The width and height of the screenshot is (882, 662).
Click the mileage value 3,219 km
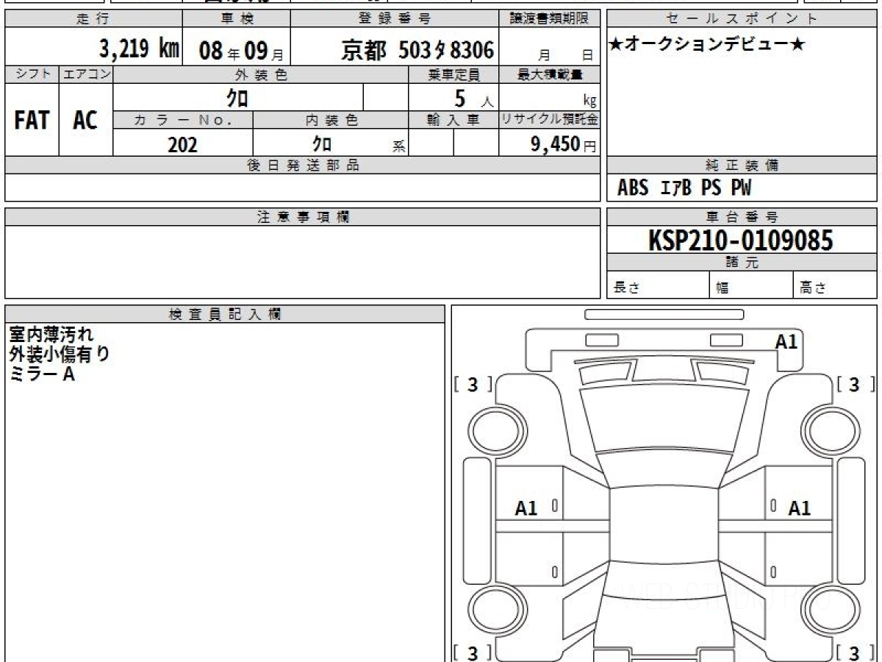click(139, 50)
